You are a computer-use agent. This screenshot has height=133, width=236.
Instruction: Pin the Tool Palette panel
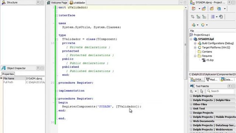click(229, 86)
